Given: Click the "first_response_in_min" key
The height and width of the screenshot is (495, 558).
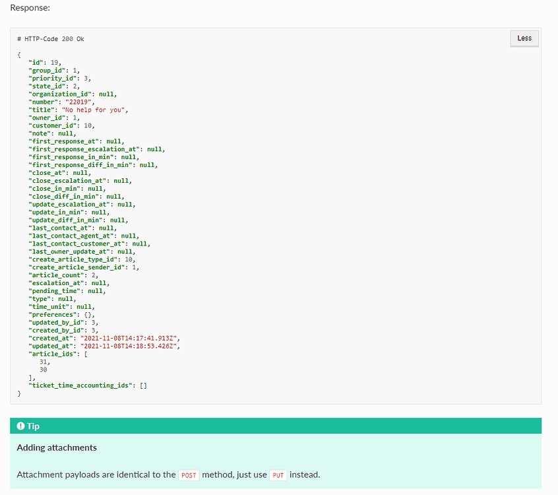Looking at the screenshot, I should tap(73, 157).
